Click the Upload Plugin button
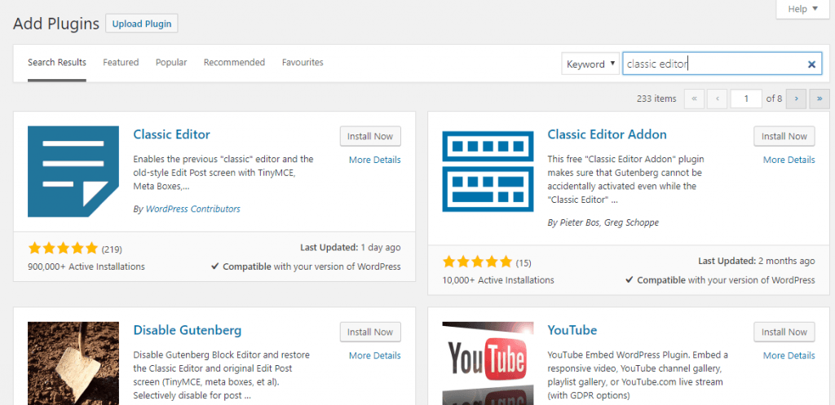The width and height of the screenshot is (835, 405). (x=142, y=24)
